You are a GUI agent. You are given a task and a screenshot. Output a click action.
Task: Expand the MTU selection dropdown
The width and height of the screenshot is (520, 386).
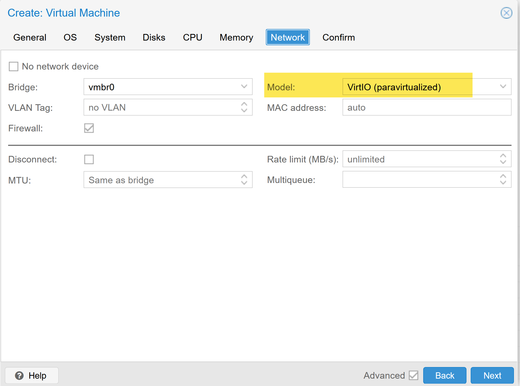[244, 180]
